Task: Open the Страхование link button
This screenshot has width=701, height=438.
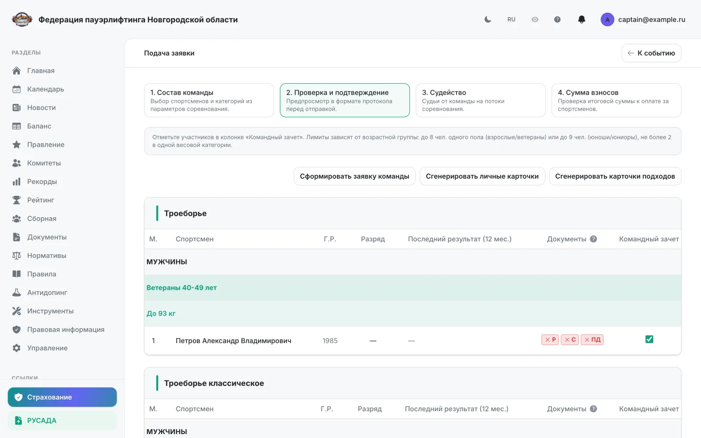Action: (x=62, y=397)
